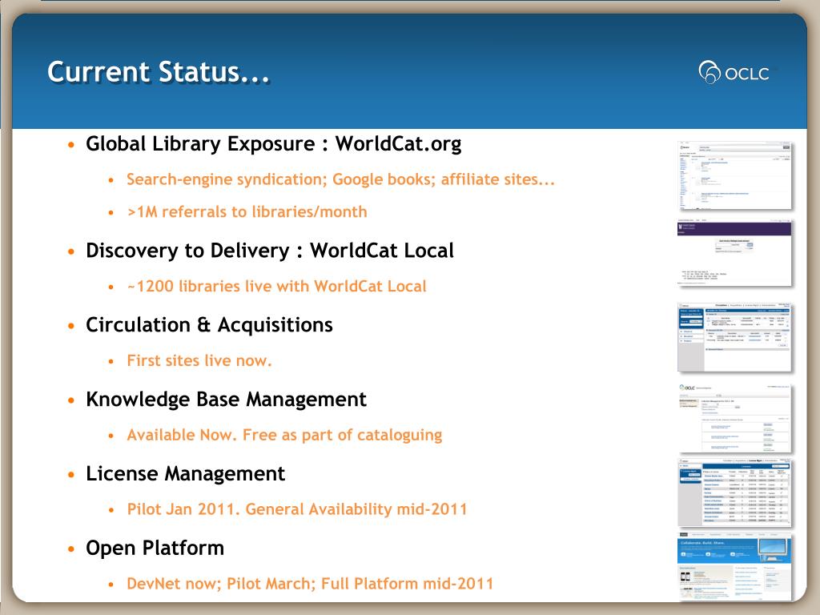This screenshot has height=615, width=820.
Task: Select 'Knowledge Base Management' heading
Action: [226, 399]
